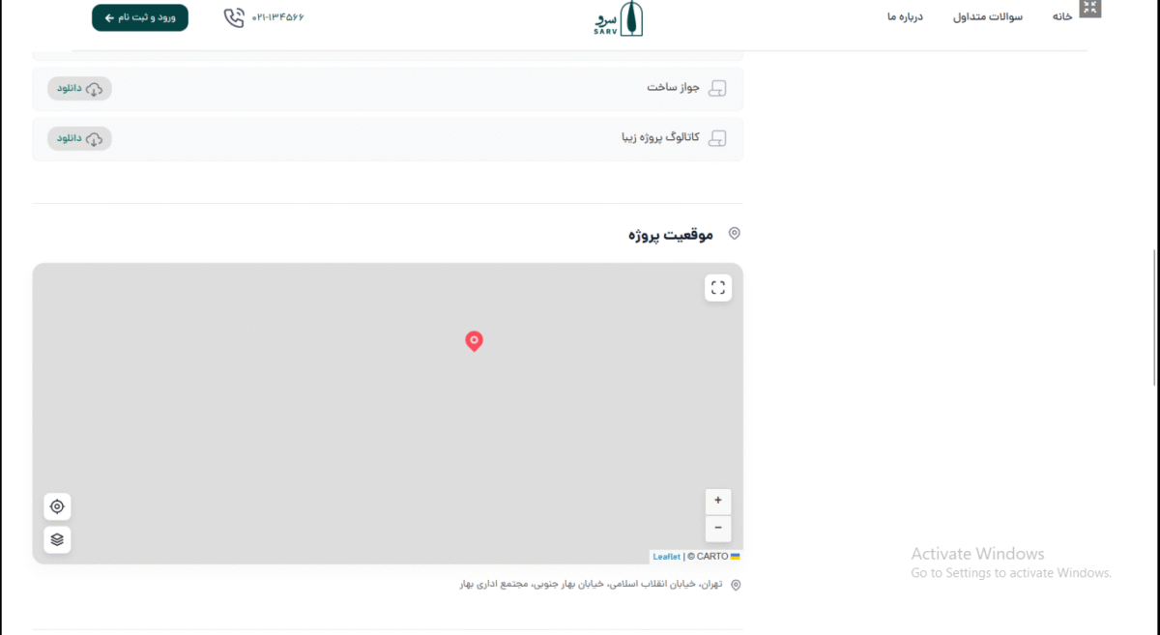Click the phone number ۰۲۱-۱۳۴۵۶۶

coord(277,17)
